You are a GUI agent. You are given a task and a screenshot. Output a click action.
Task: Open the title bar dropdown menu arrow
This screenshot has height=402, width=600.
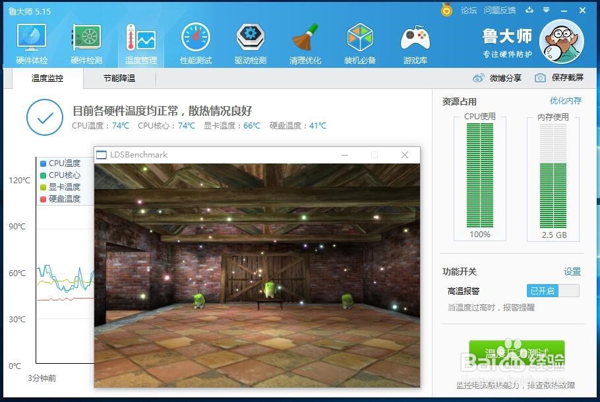tap(547, 11)
